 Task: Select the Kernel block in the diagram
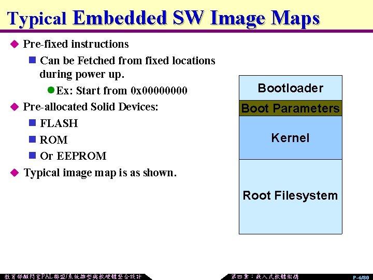coord(291,138)
